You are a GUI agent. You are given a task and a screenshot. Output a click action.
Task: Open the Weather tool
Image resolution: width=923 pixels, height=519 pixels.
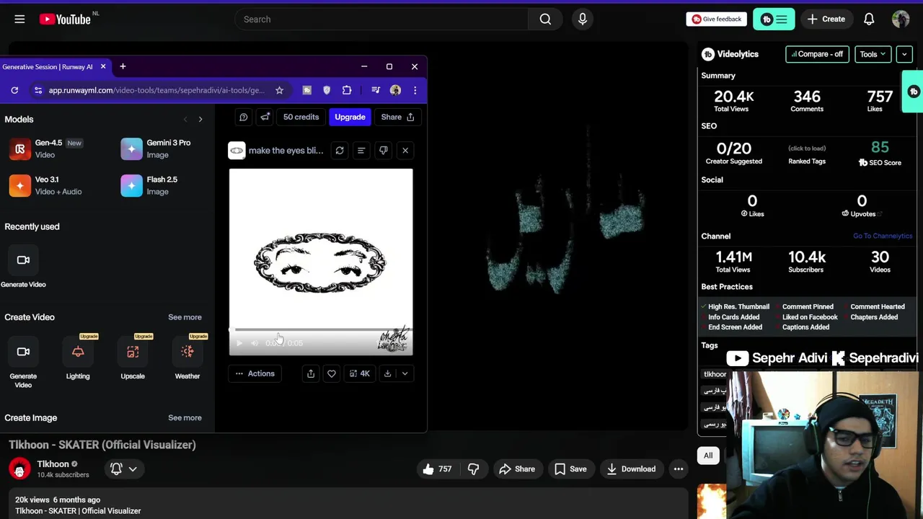pyautogui.click(x=187, y=357)
